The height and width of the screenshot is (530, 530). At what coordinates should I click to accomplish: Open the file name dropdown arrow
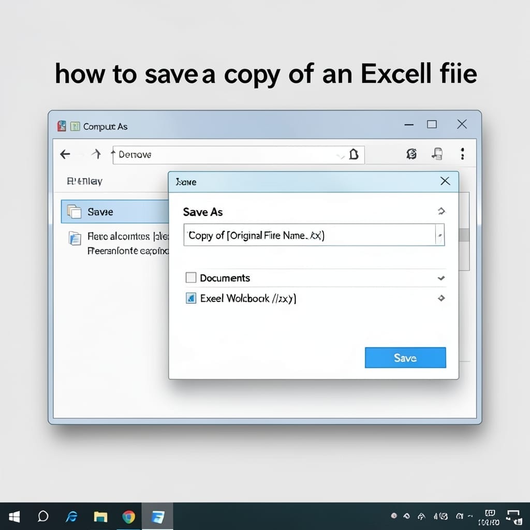click(440, 235)
